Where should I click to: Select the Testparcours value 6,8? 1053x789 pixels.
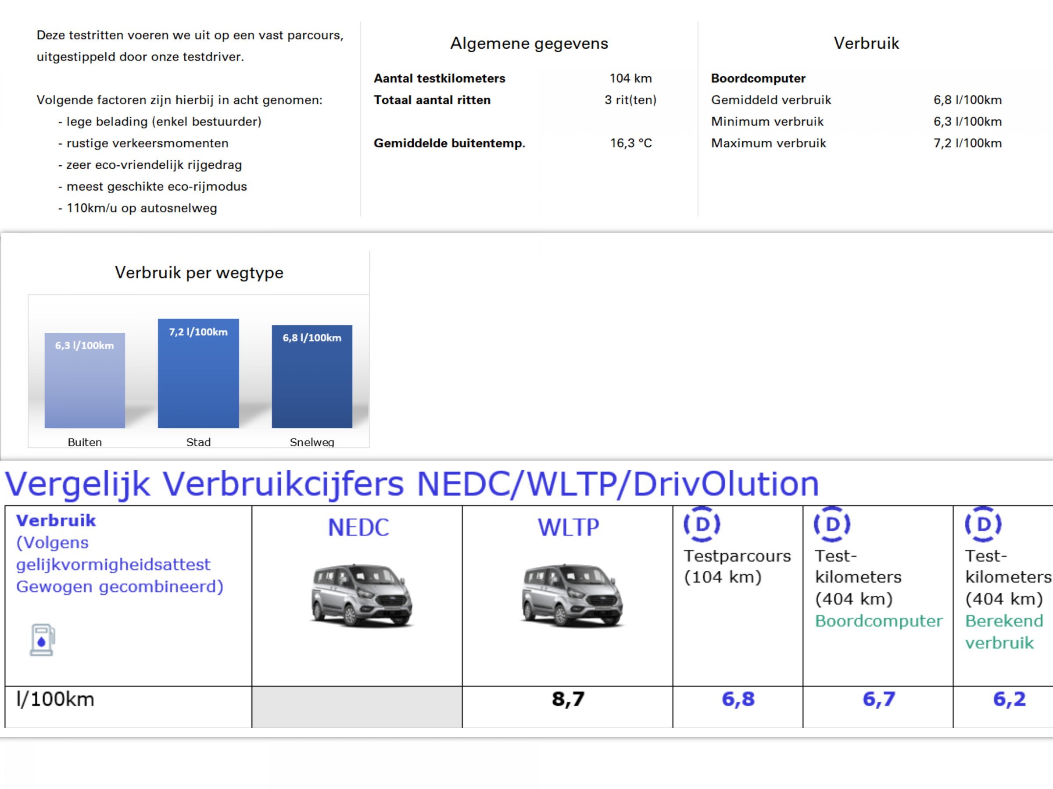(x=738, y=699)
